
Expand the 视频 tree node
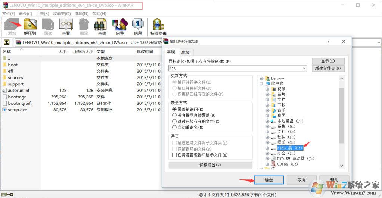coord(267,89)
